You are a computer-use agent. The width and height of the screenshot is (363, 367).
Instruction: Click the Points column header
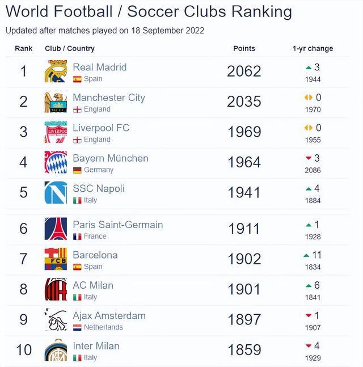pyautogui.click(x=244, y=49)
